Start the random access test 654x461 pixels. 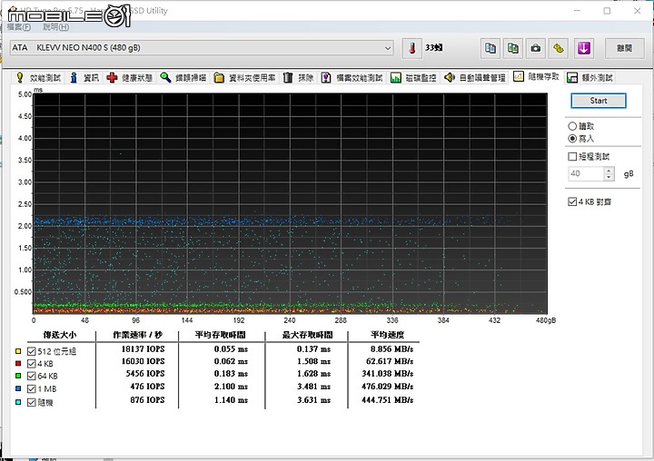tap(598, 101)
